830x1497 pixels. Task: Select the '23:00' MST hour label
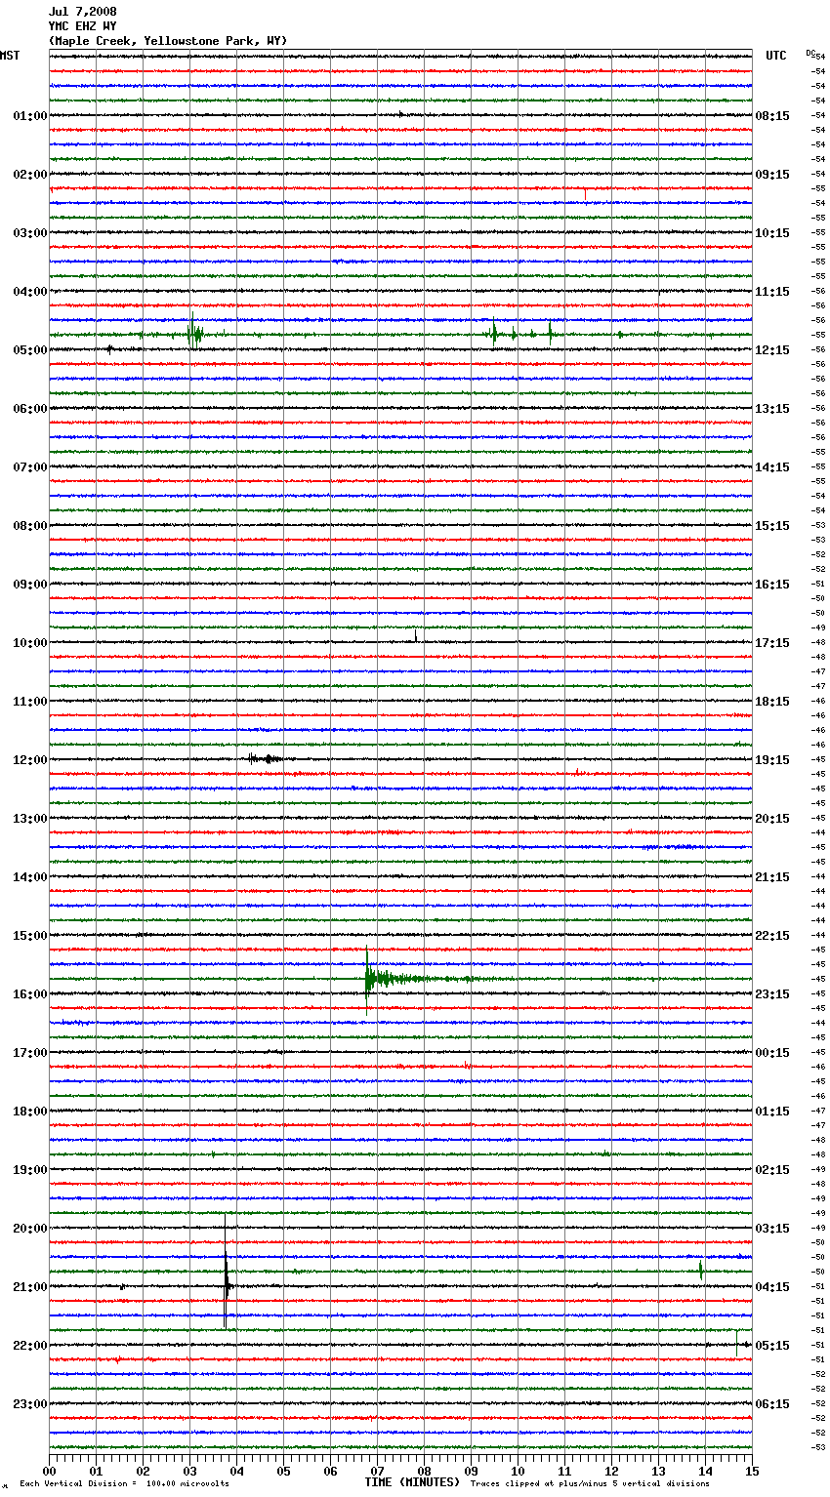(30, 1404)
